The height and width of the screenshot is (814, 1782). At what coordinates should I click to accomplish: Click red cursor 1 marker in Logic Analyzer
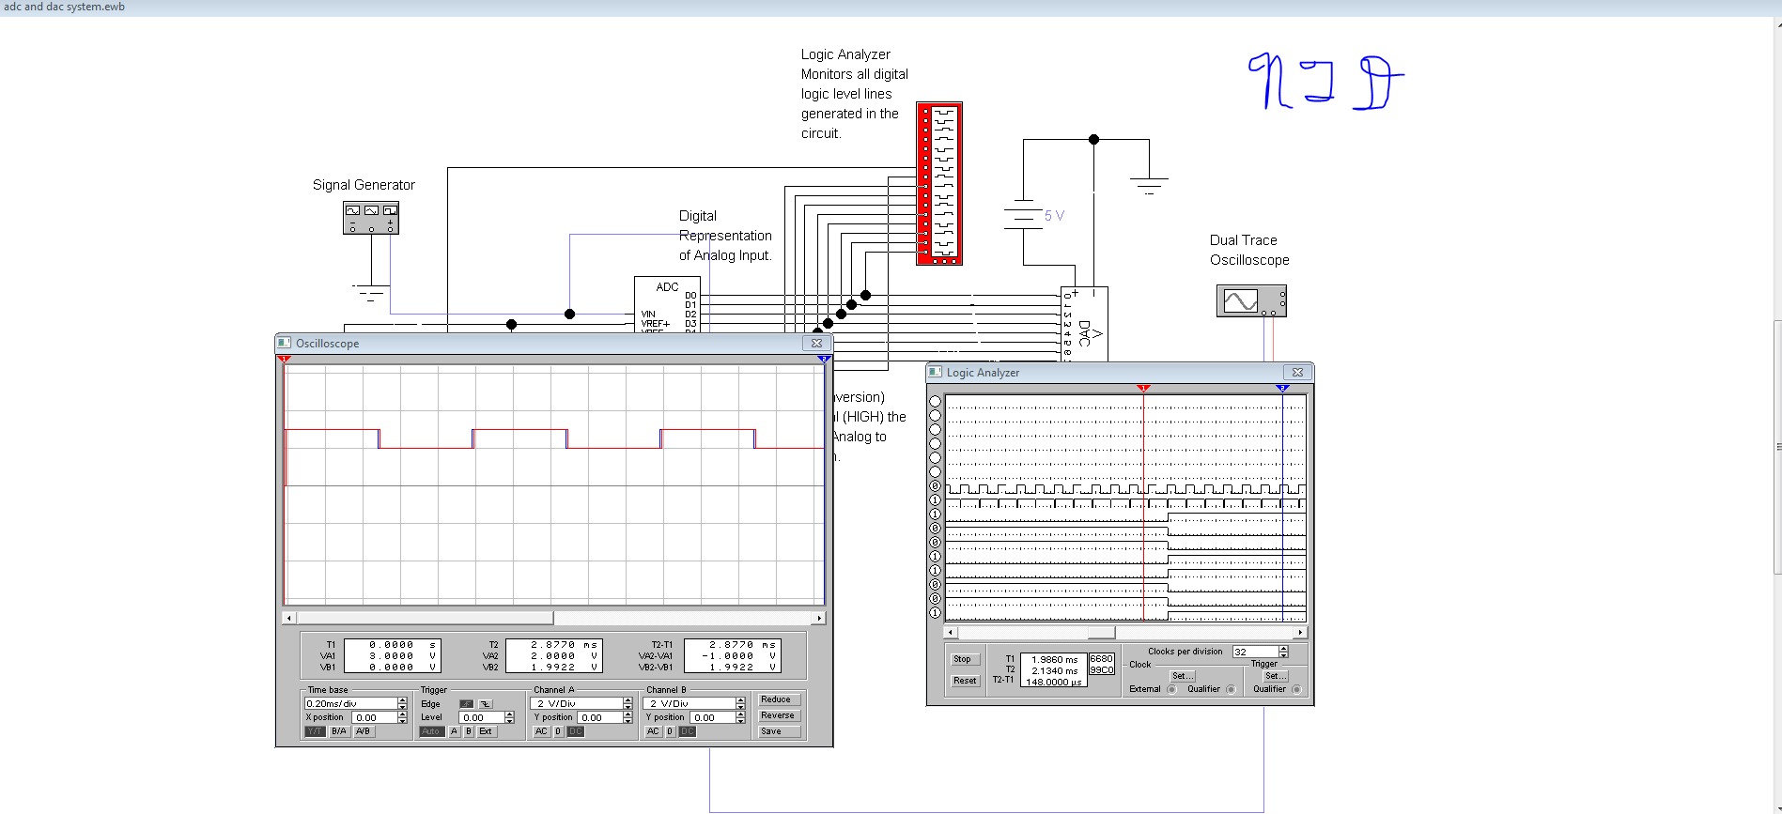1143,388
